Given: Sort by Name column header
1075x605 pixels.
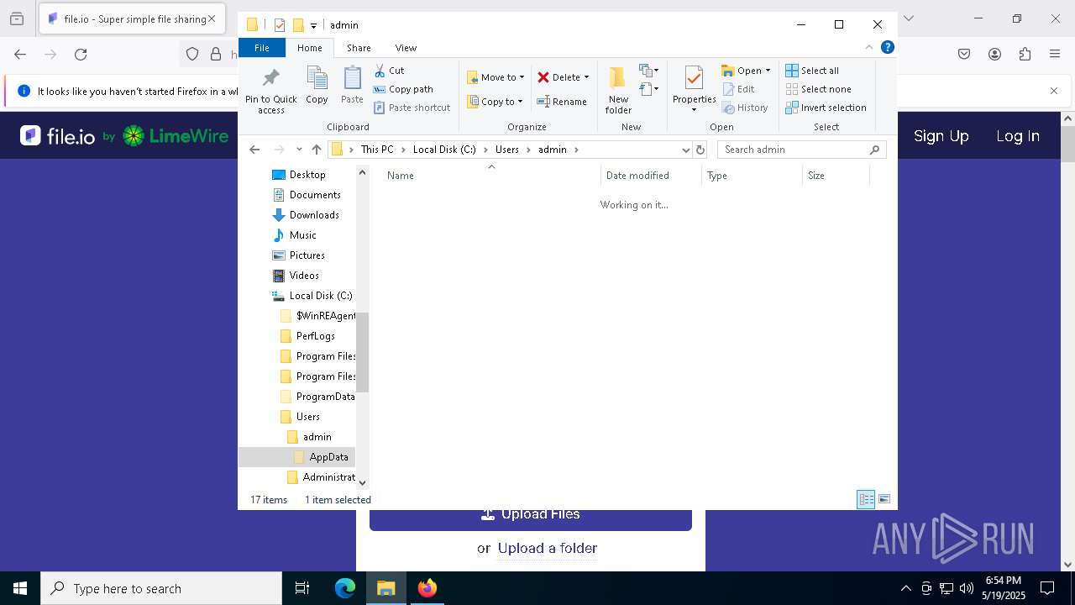Looking at the screenshot, I should tap(491, 176).
